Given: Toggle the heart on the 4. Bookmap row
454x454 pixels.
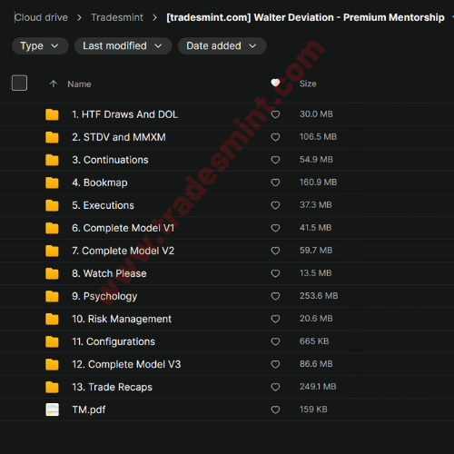Looking at the screenshot, I should 275,183.
